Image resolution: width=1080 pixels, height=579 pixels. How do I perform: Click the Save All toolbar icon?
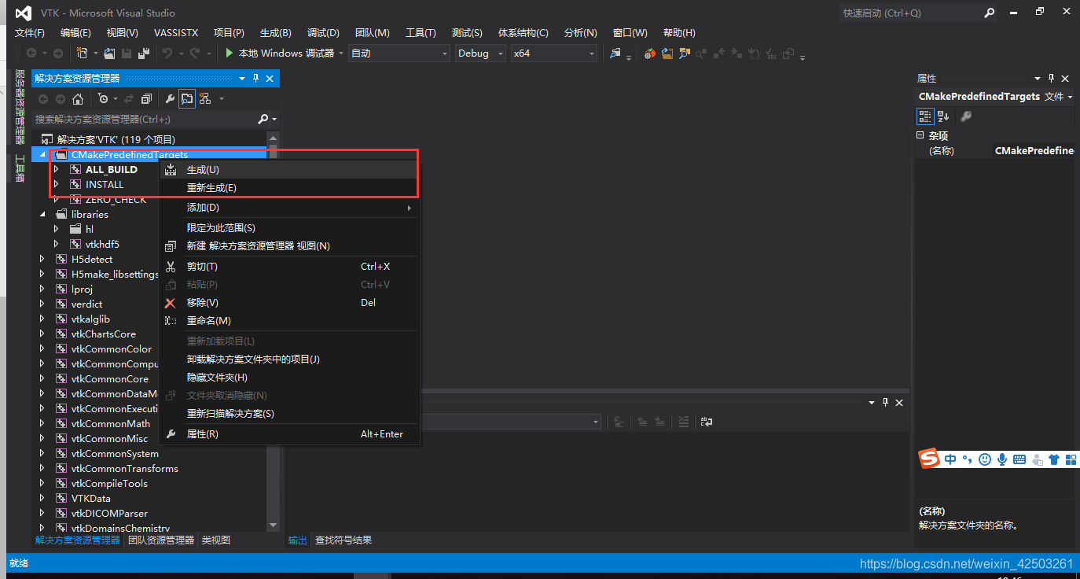[x=144, y=53]
